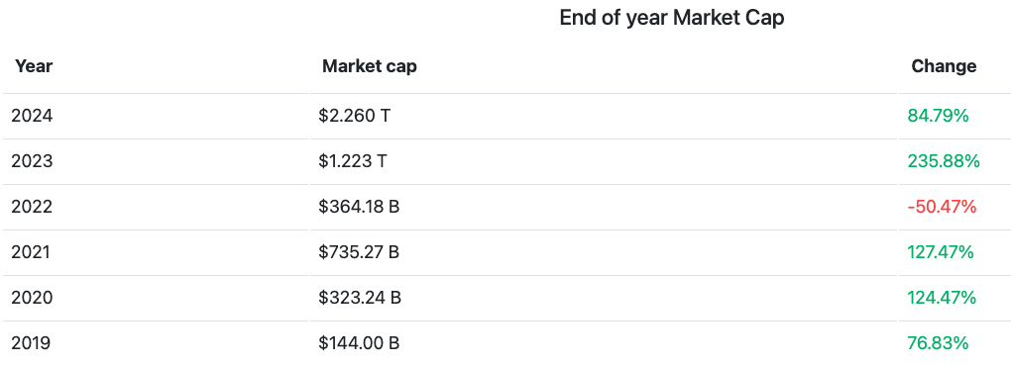Select the 2024 year cell
The image size is (1011, 365).
[x=33, y=116]
